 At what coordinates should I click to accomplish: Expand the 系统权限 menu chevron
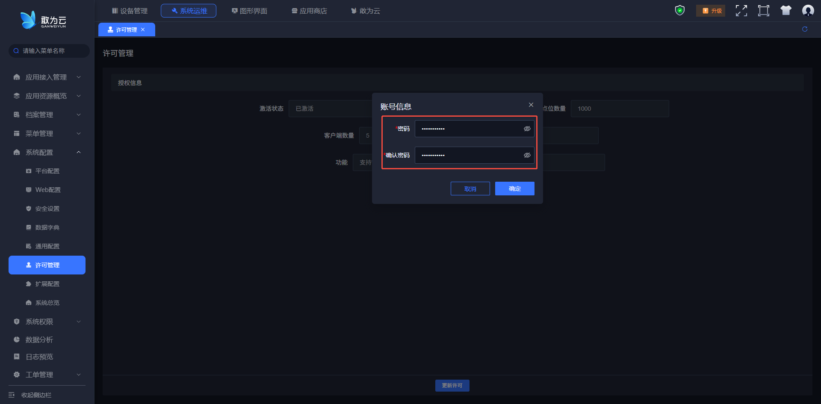click(x=79, y=322)
